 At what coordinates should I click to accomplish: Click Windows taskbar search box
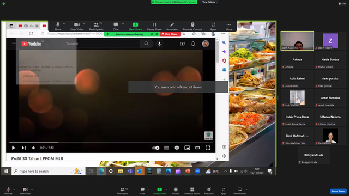[49, 171]
